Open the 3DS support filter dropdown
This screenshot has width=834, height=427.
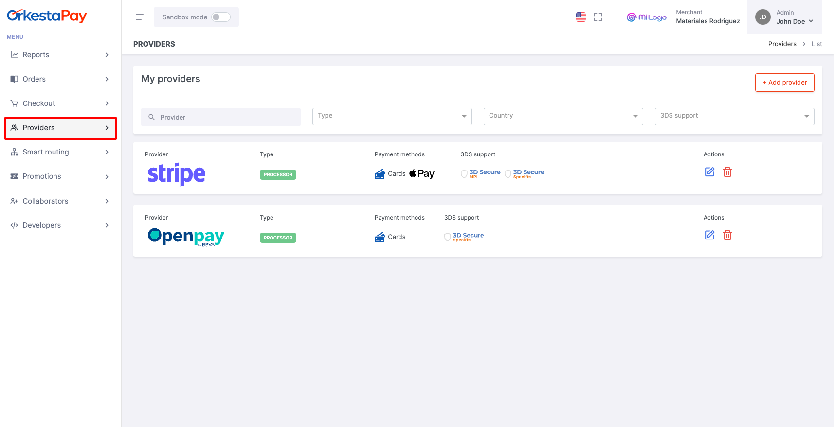735,116
